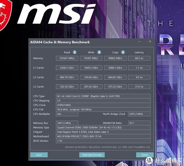
Task: Click North Bridge Clock value 3591.2 MHz
Action: click(139, 114)
